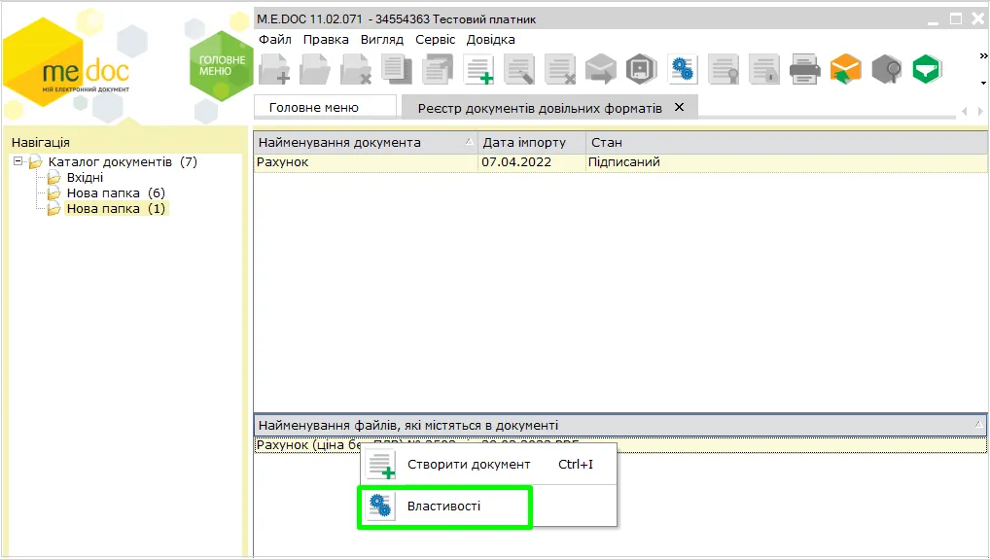Viewport: 990px width, 559px height.
Task: Open the Правка menu
Action: point(326,39)
